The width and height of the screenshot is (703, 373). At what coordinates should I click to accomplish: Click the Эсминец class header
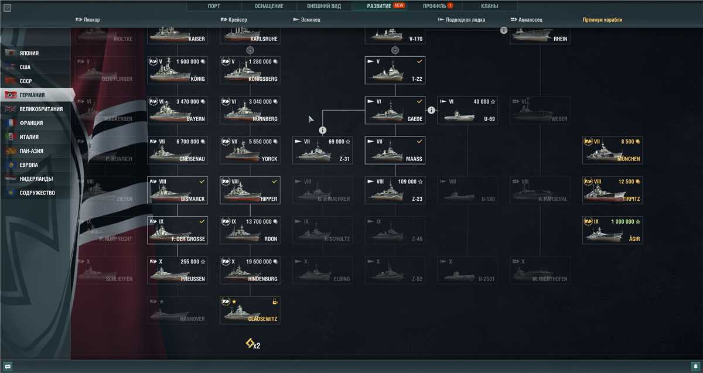(306, 20)
